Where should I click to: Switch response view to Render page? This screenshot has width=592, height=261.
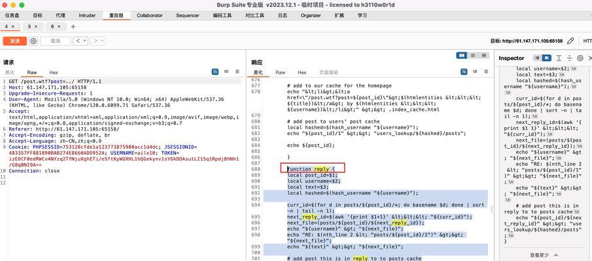click(x=329, y=72)
